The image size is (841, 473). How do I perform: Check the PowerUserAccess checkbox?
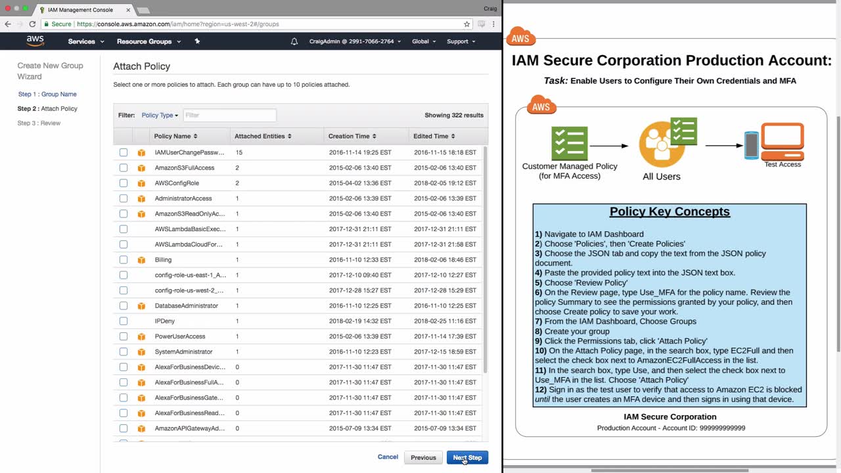tap(124, 336)
